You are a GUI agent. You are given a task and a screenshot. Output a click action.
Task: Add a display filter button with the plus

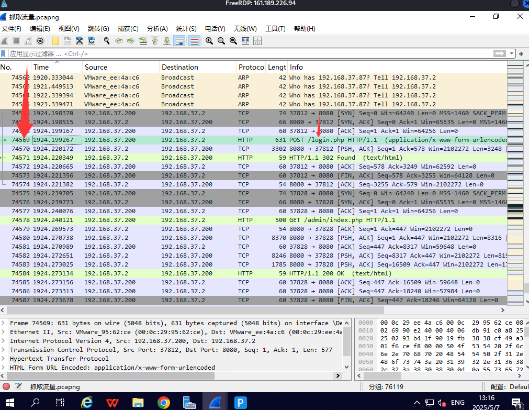pyautogui.click(x=521, y=54)
